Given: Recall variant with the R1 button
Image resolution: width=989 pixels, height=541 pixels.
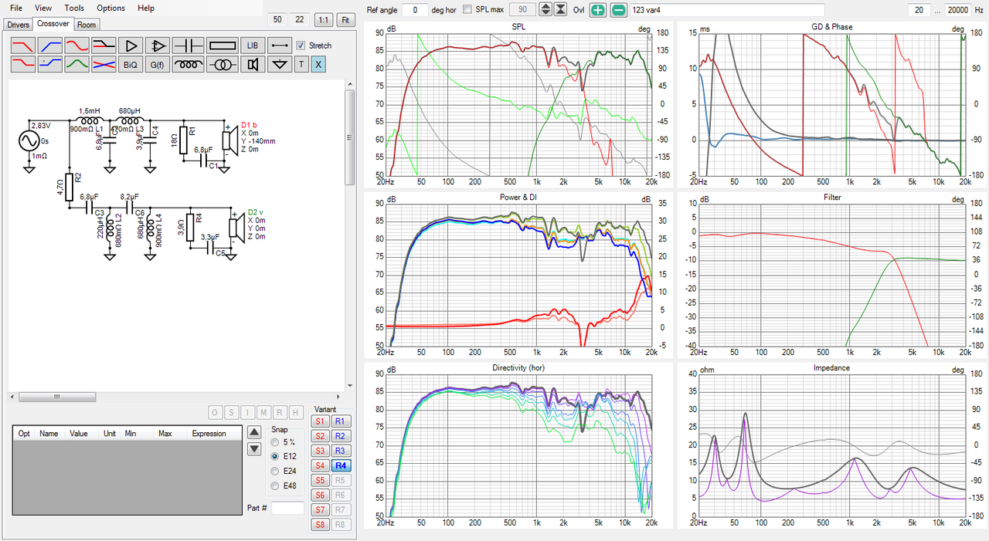Looking at the screenshot, I should (341, 421).
